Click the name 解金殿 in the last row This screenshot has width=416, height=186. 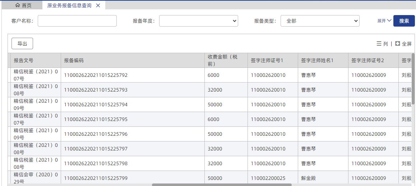pos(308,178)
